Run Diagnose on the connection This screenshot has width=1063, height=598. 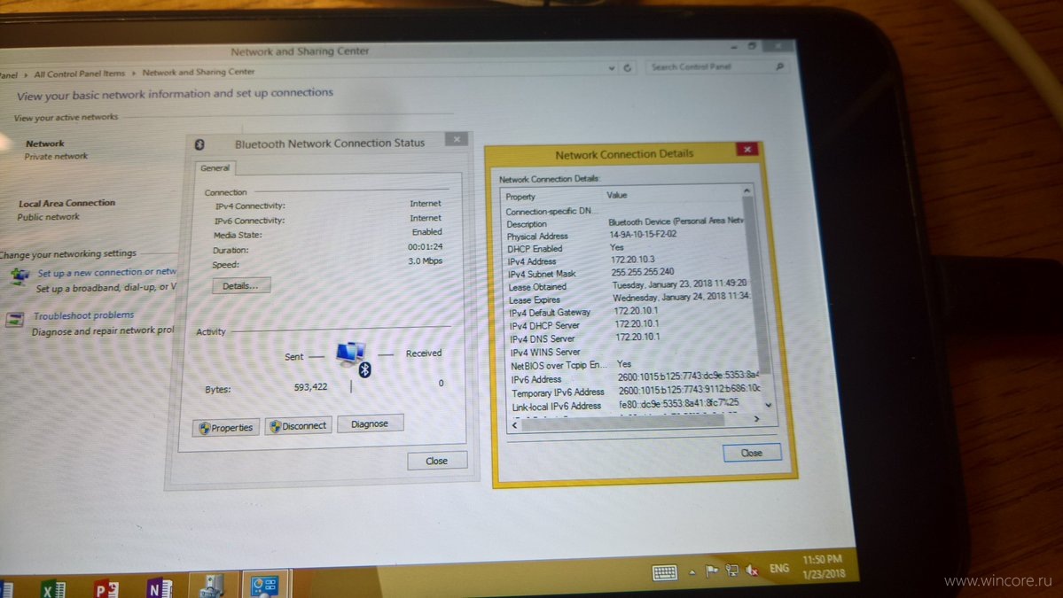371,423
